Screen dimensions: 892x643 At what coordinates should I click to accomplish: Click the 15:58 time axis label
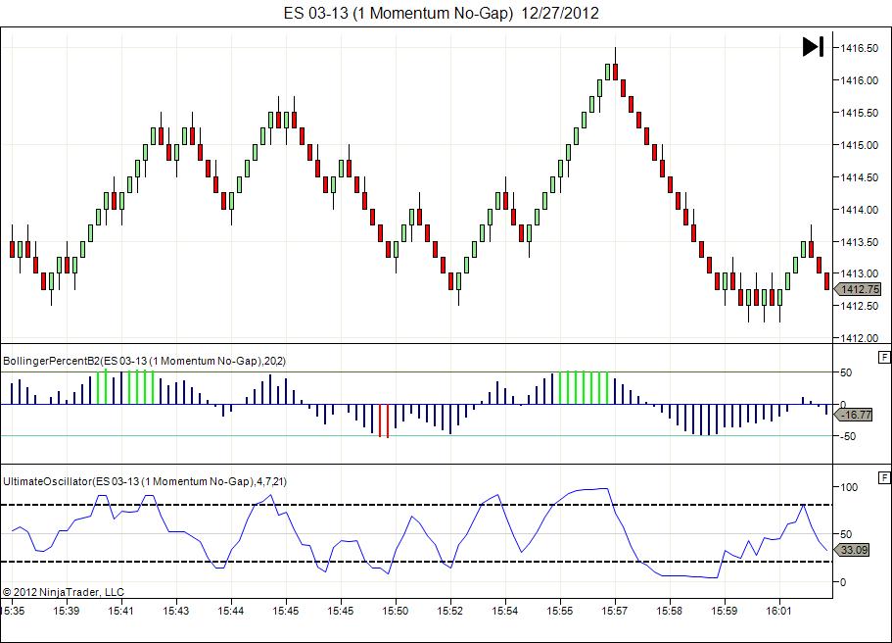pyautogui.click(x=669, y=611)
